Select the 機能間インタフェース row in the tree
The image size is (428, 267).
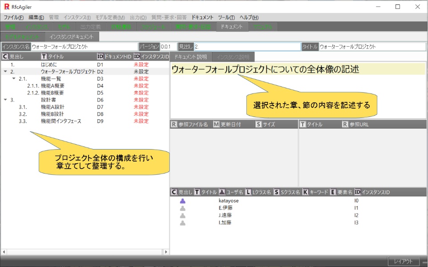click(61, 121)
